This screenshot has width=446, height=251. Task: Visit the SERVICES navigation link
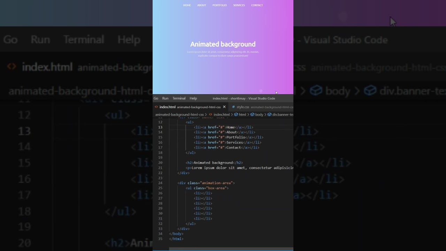click(x=239, y=5)
